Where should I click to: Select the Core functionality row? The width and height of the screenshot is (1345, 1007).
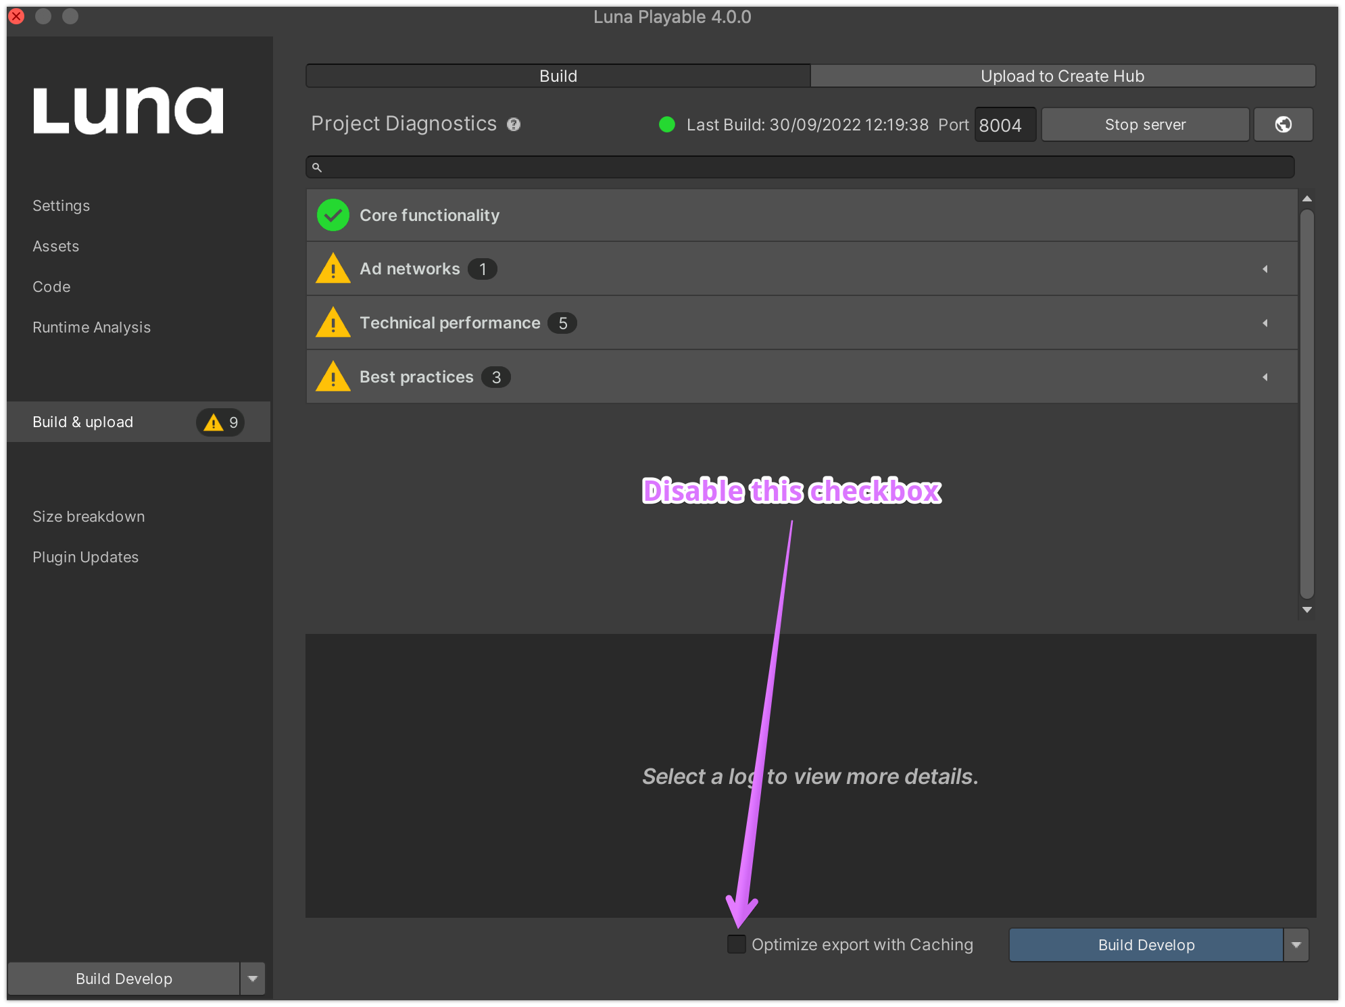(802, 215)
